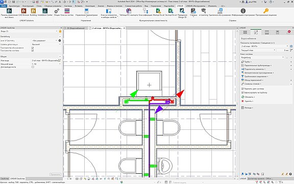Toggle 'Перенять цвет системы' checkbox
Screen dimensions: 294x184
[242, 88]
